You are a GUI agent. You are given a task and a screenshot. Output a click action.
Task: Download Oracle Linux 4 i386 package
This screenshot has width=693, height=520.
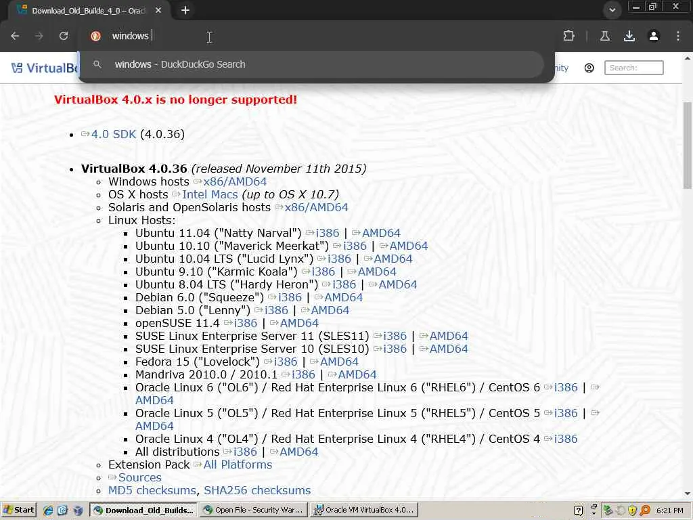(x=566, y=438)
